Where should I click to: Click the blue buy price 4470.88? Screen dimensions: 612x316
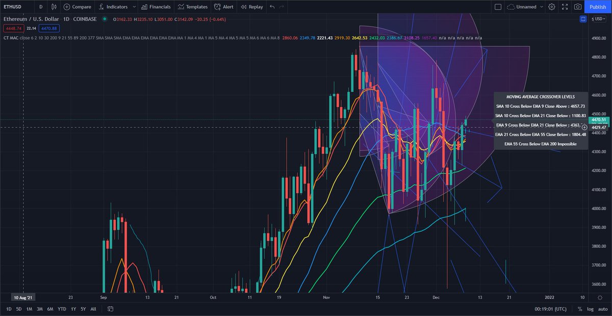tap(49, 28)
